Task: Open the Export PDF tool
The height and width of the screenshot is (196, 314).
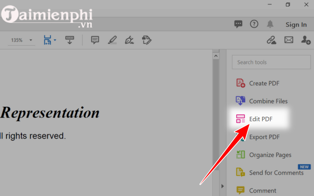Action: tap(264, 137)
